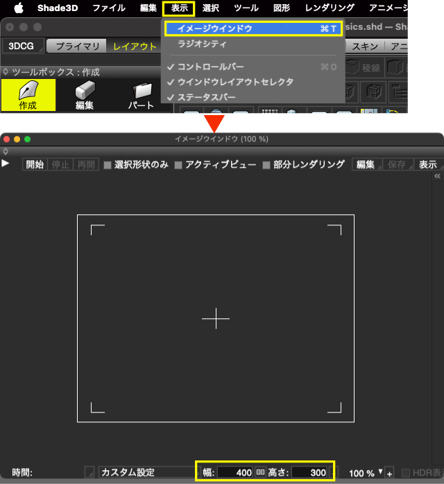Viewport: 444px width, 484px height.
Task: Toggle the width-height aspect link icon
Action: pyautogui.click(x=260, y=472)
